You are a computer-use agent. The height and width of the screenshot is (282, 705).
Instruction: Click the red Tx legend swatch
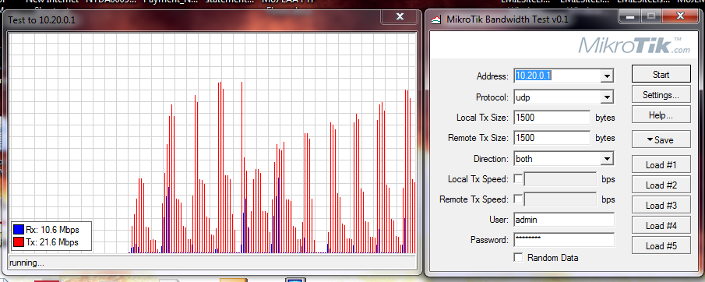click(x=19, y=242)
